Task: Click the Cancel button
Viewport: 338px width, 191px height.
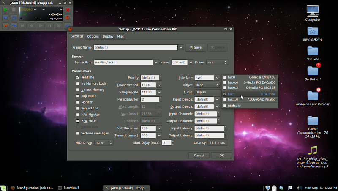Action: point(199,156)
